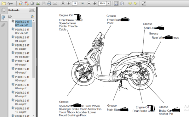Click the page number field showing 14

(x=75, y=3)
